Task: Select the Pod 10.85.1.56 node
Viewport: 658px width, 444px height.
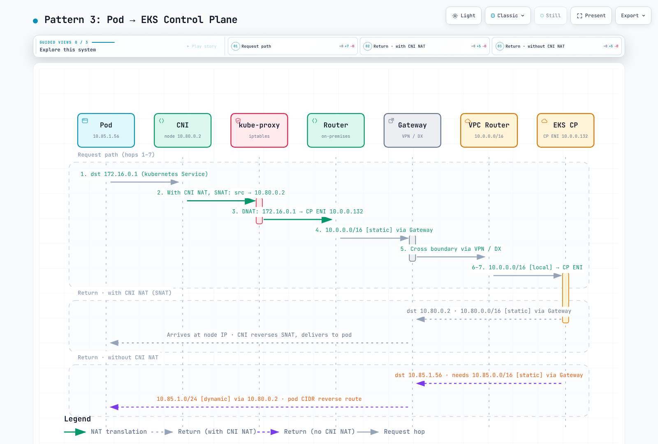Action: (106, 130)
